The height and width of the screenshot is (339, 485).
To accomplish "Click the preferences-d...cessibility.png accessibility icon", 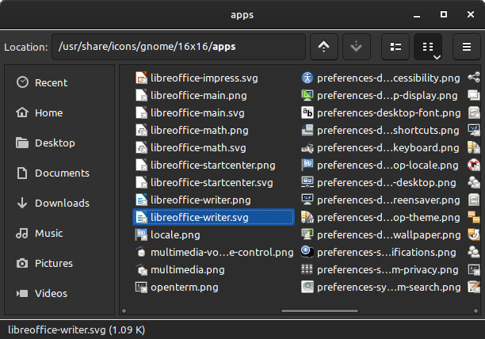I will (x=307, y=78).
